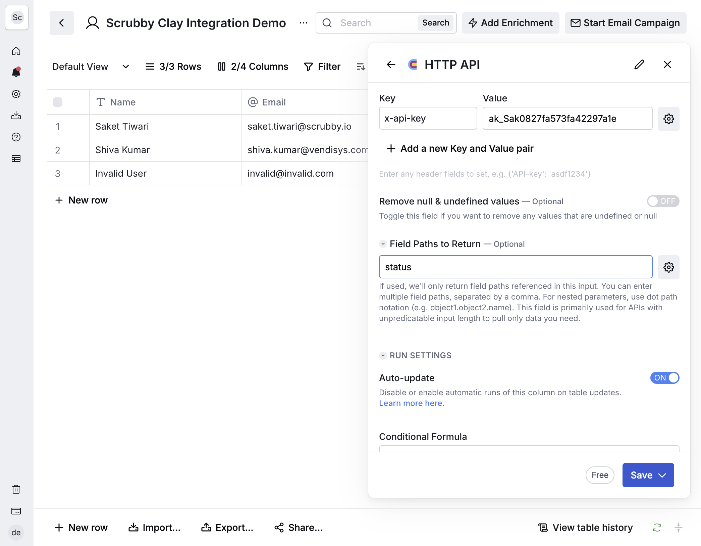The width and height of the screenshot is (701, 546).
Task: Click the x-api-key Key input field
Action: (x=428, y=118)
